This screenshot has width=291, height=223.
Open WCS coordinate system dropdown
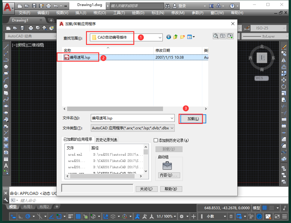[262, 78]
